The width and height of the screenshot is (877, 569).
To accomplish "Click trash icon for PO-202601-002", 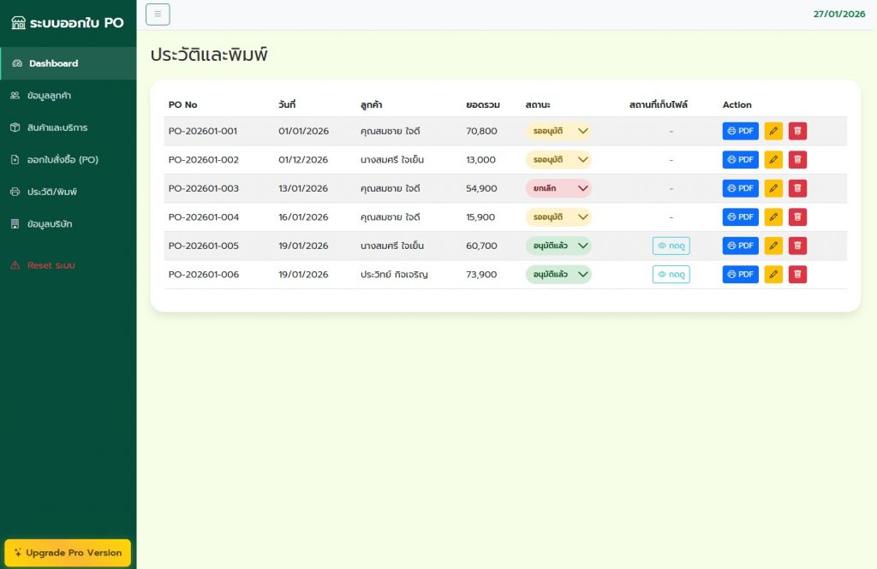I will [x=797, y=159].
